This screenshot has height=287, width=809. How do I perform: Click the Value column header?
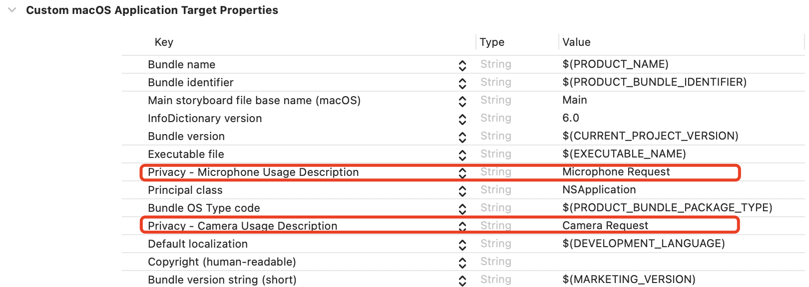point(576,42)
